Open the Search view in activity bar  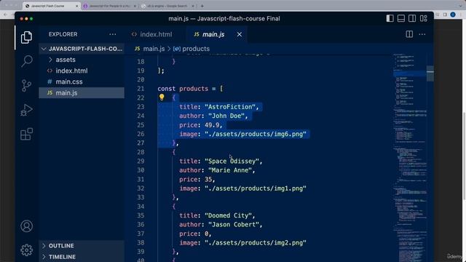(x=26, y=61)
